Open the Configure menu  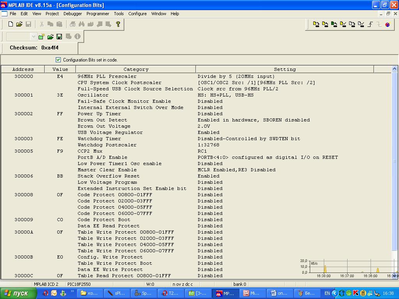click(138, 14)
